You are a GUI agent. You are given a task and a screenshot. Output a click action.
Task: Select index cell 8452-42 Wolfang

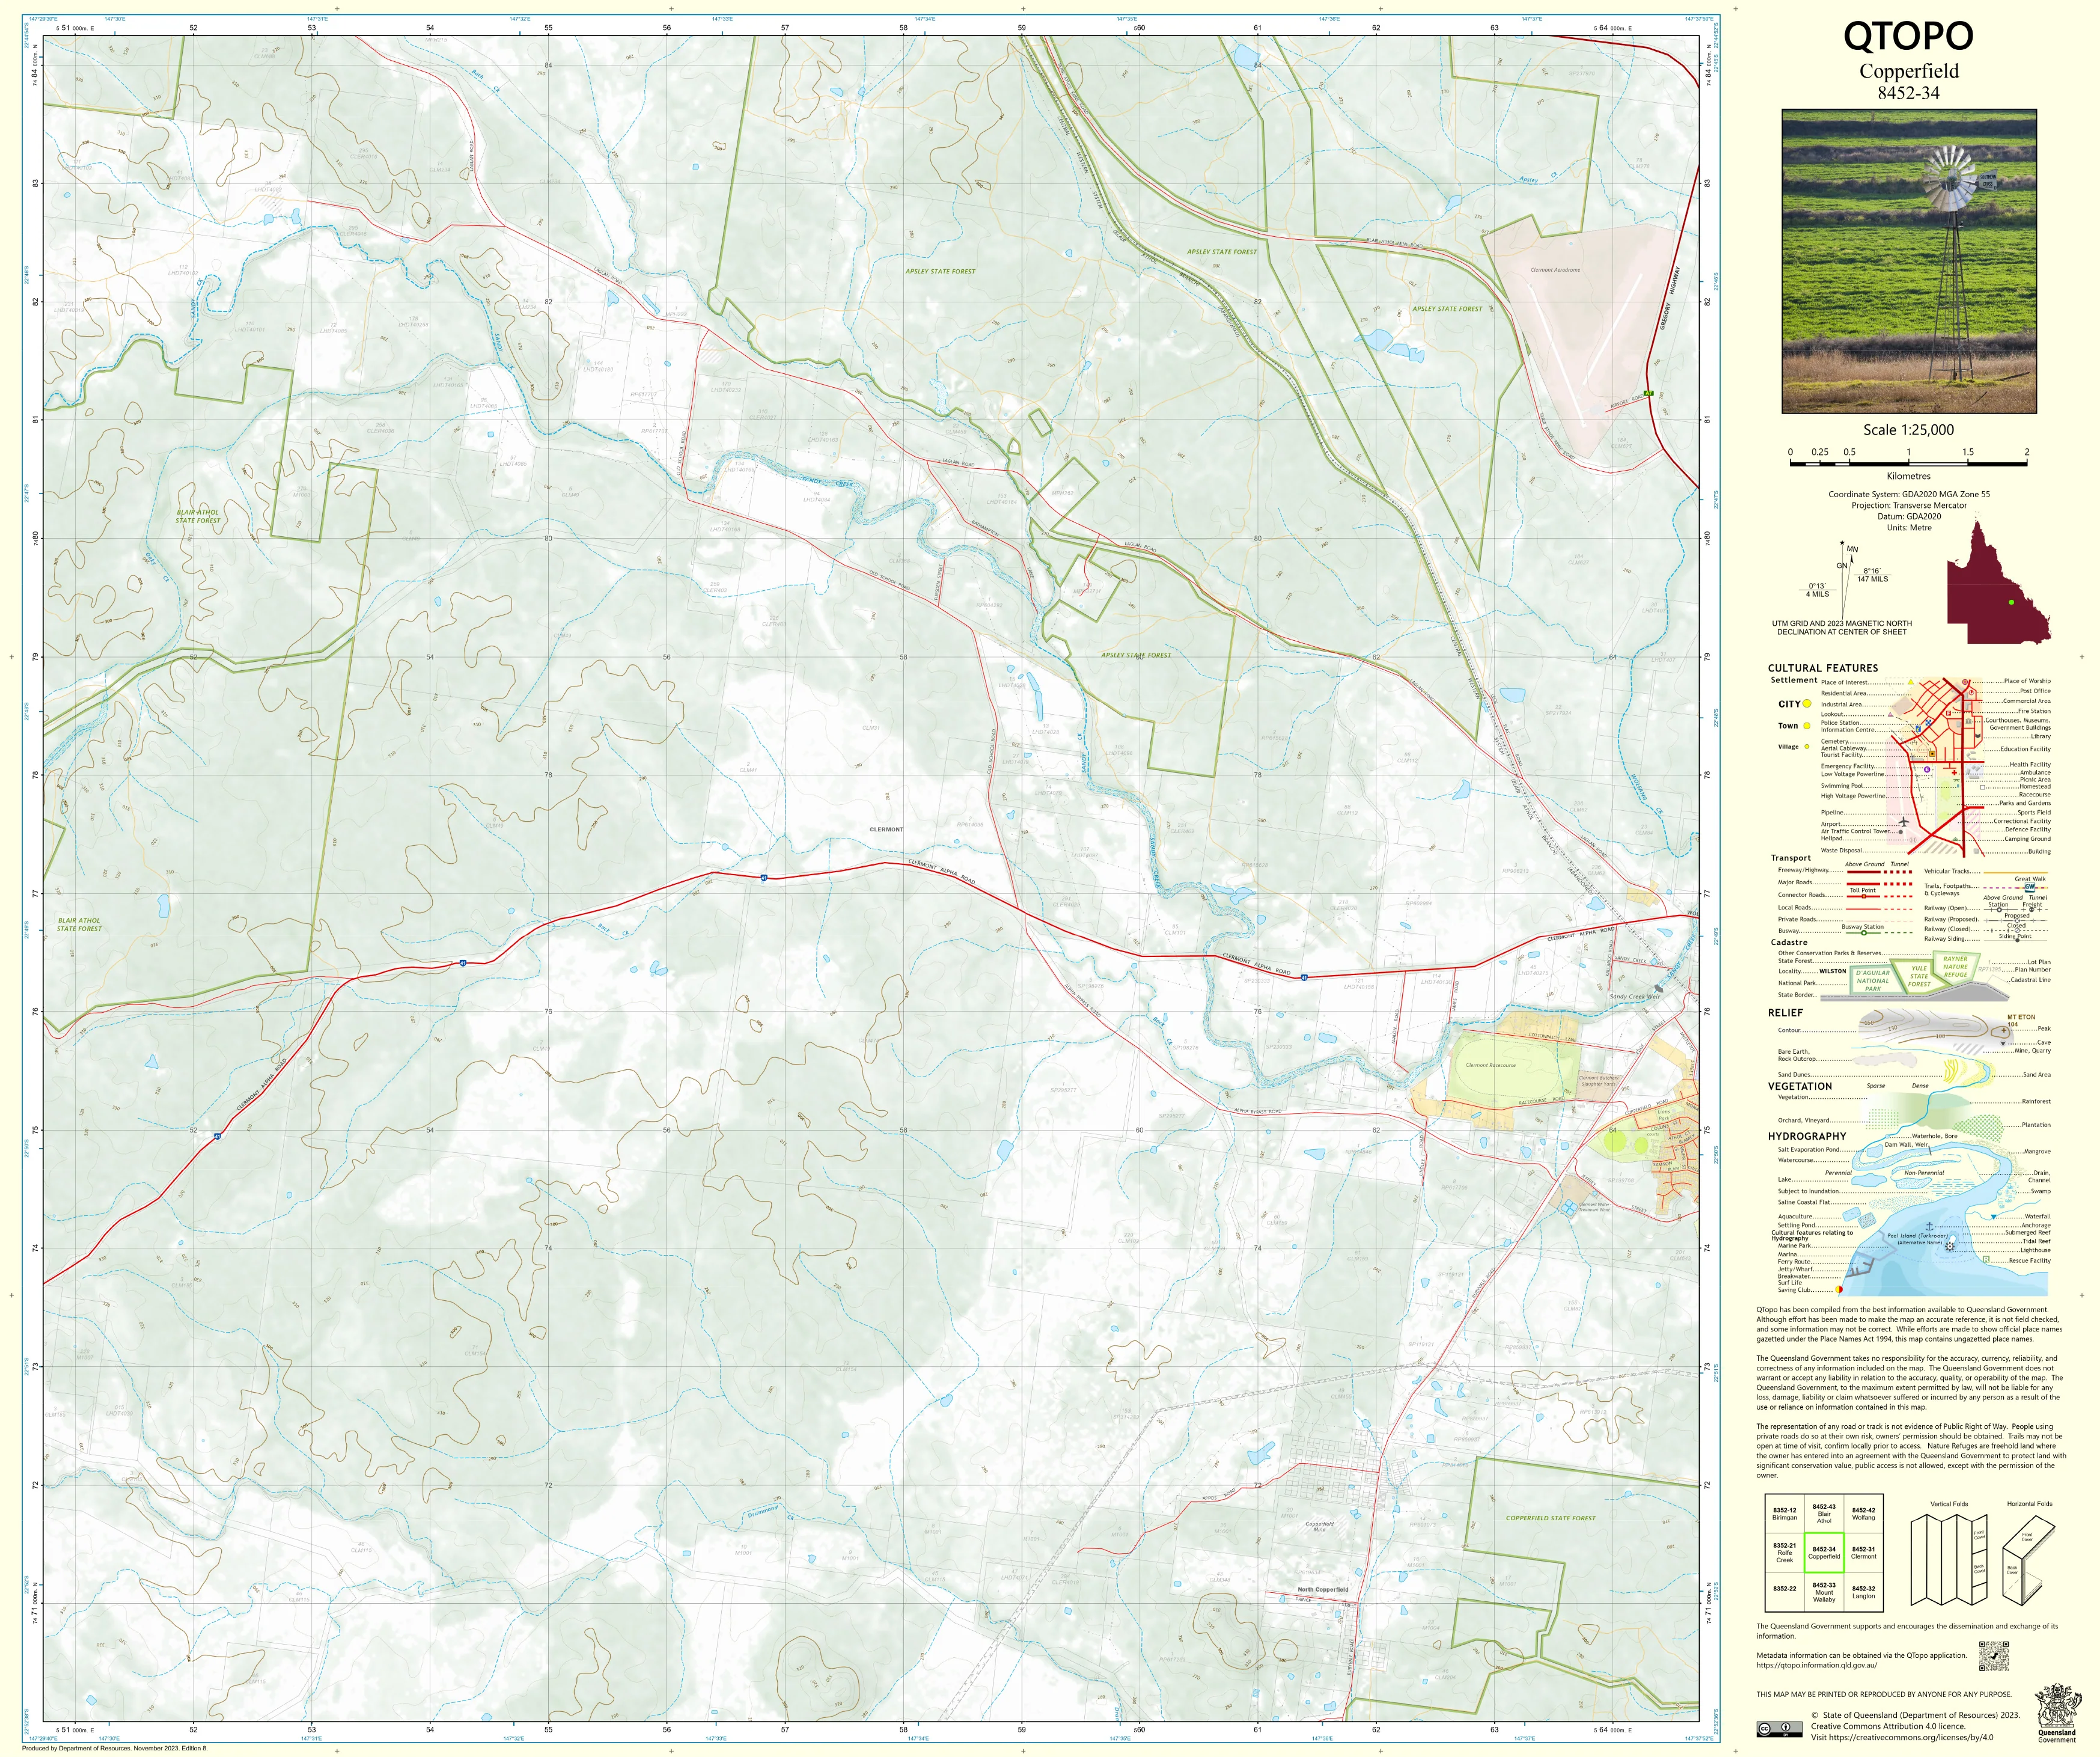pyautogui.click(x=1863, y=1513)
